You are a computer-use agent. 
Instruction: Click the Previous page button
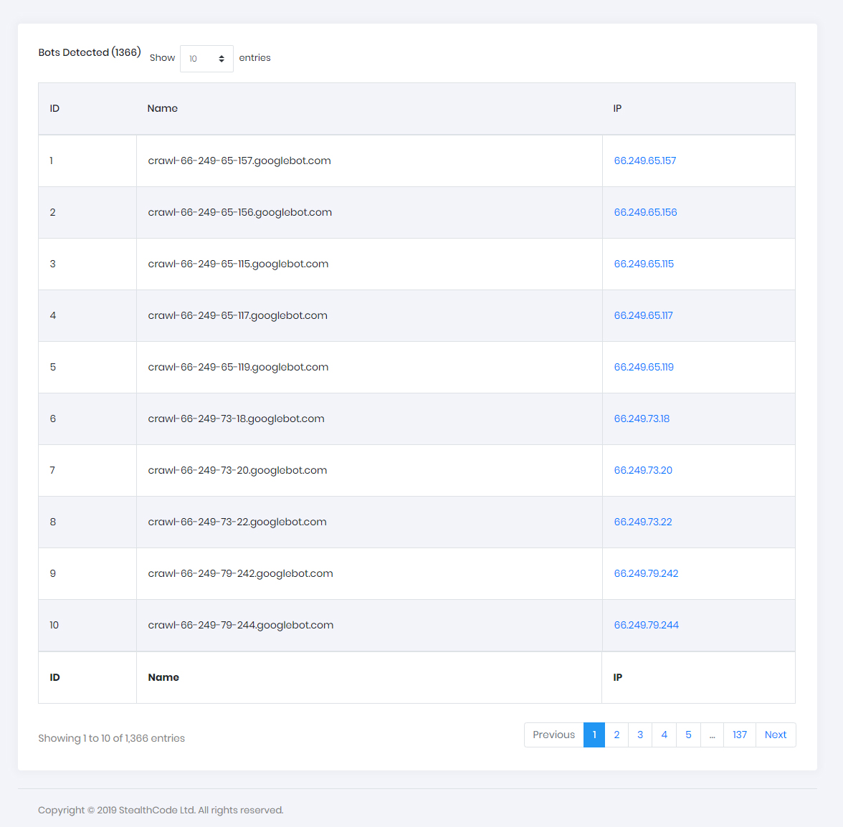coord(553,735)
